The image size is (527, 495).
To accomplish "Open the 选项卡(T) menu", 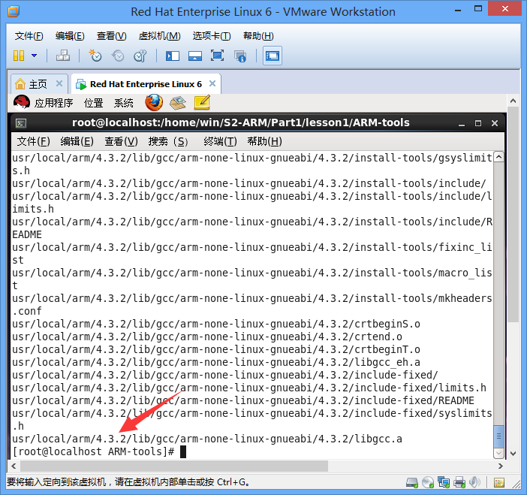I will [x=212, y=36].
